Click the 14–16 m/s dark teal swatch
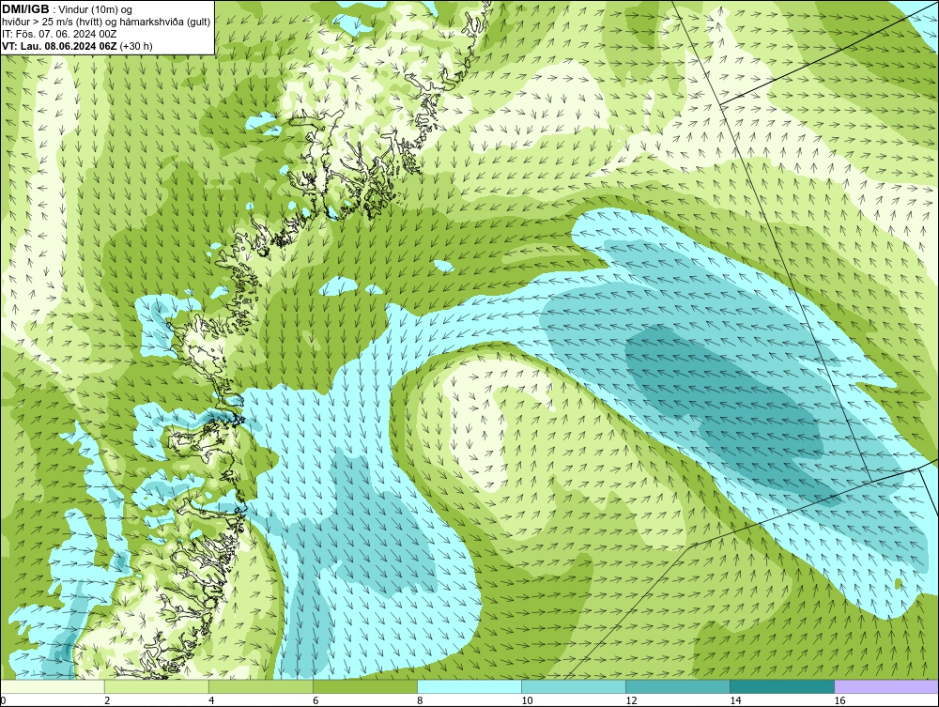The width and height of the screenshot is (939, 707). [x=782, y=686]
